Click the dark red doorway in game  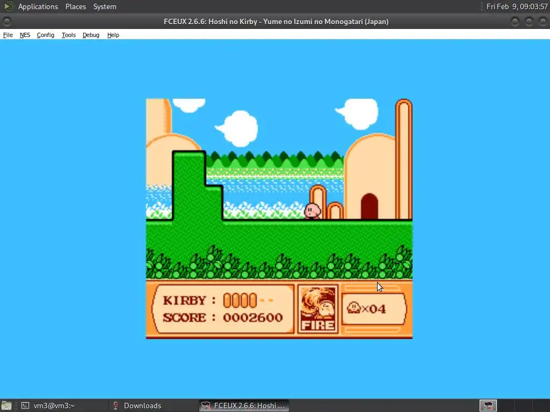point(370,207)
